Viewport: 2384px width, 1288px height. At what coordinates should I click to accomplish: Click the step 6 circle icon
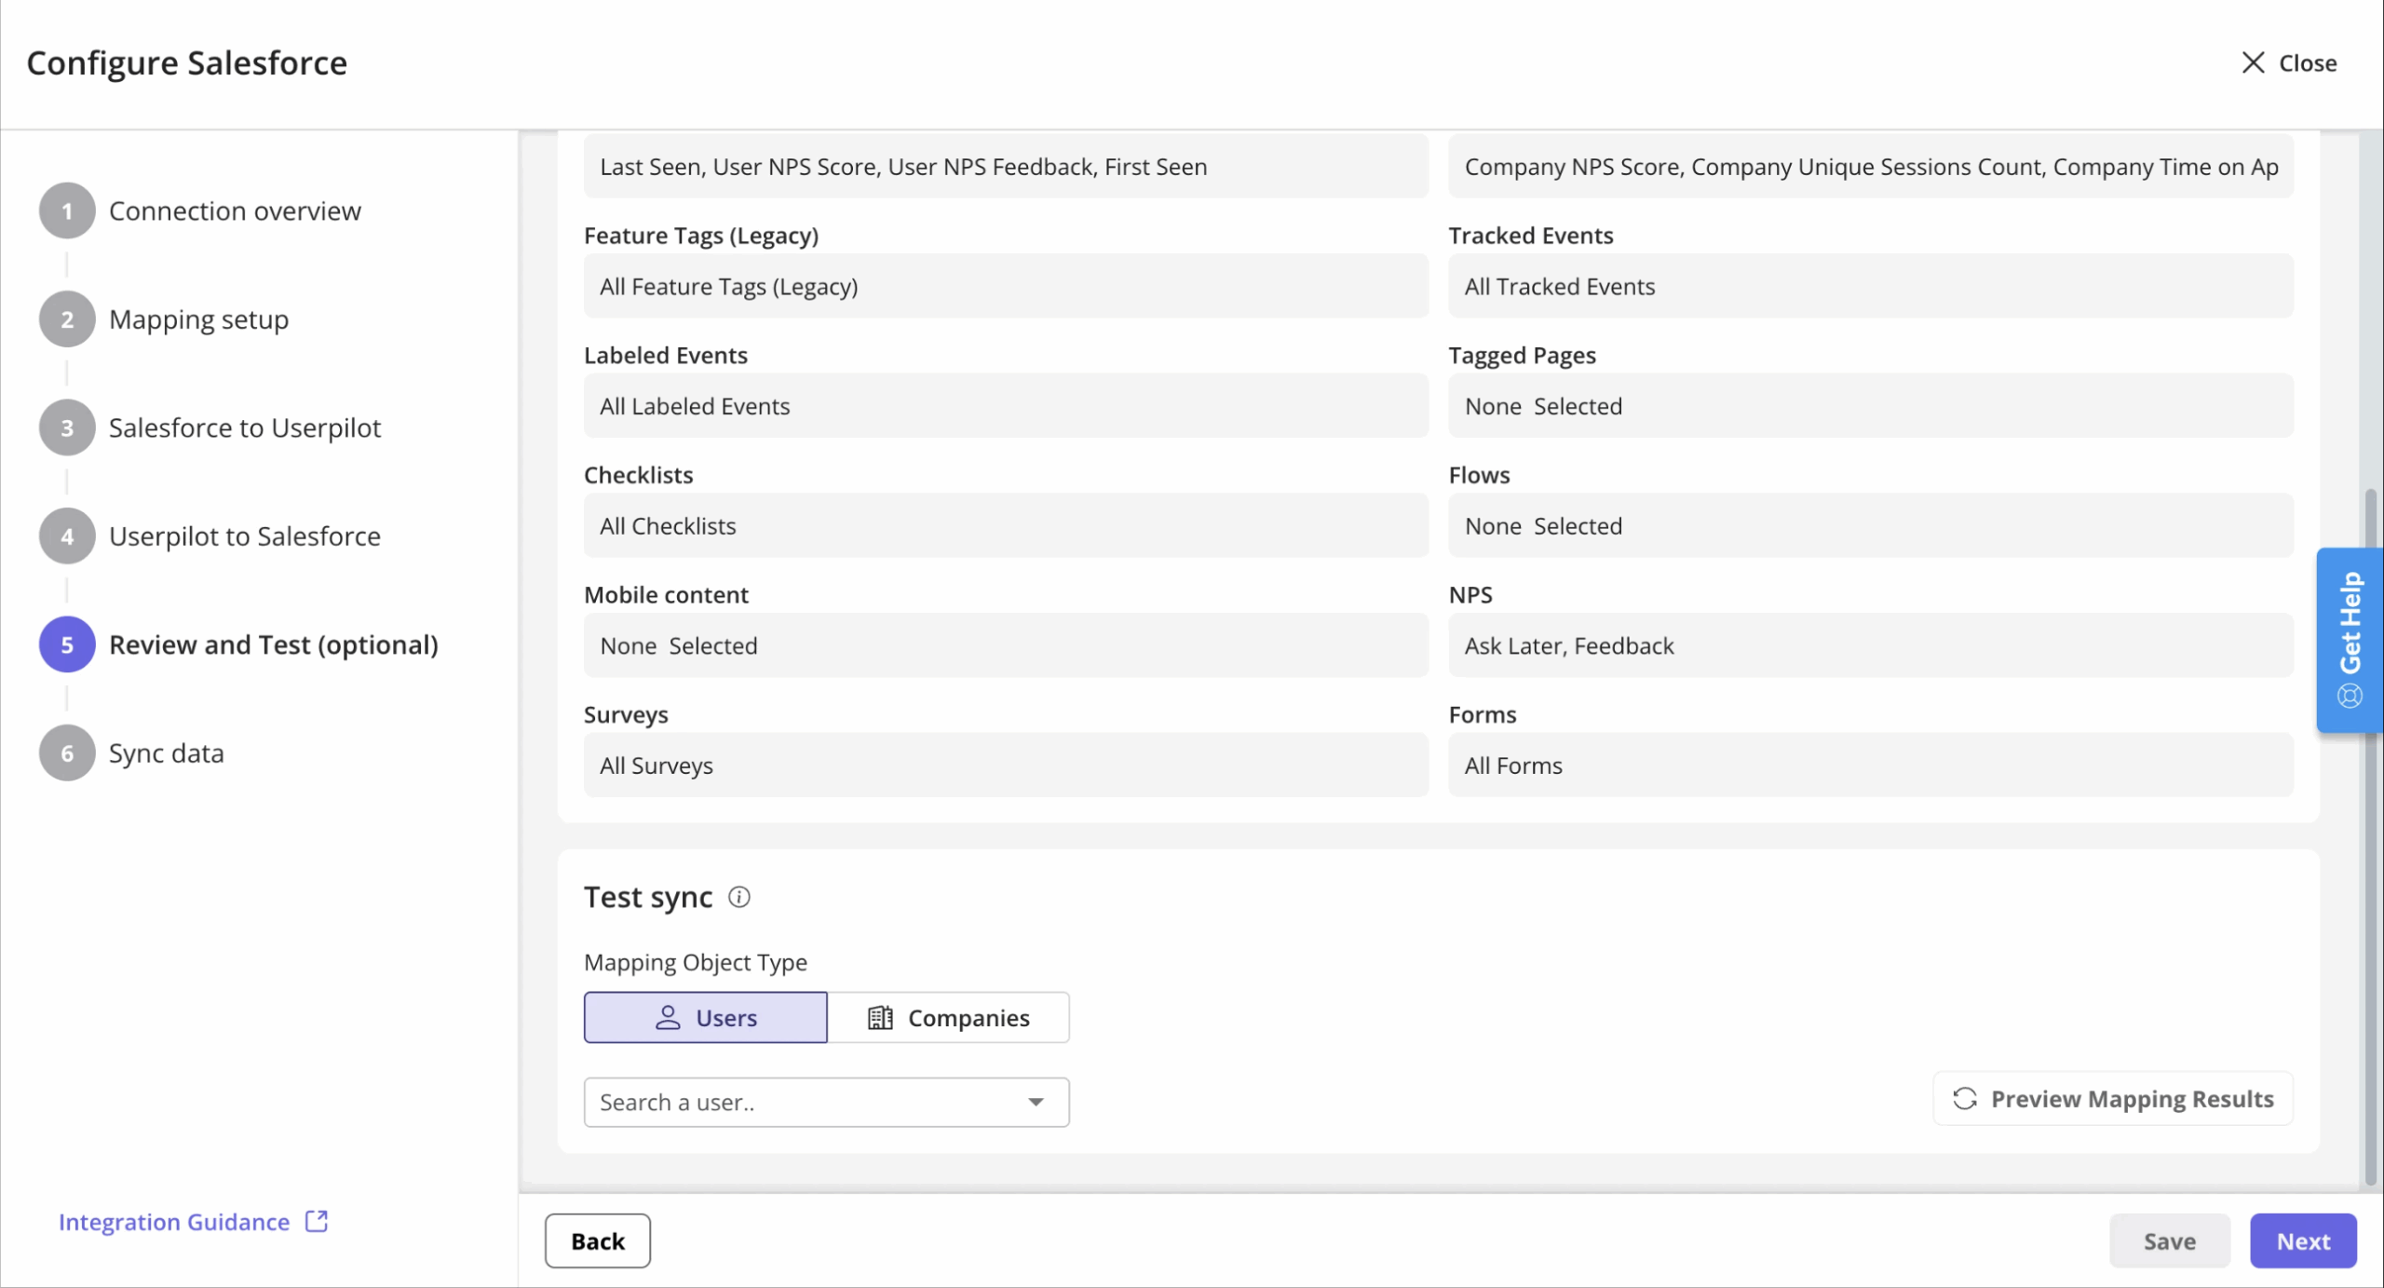(67, 753)
